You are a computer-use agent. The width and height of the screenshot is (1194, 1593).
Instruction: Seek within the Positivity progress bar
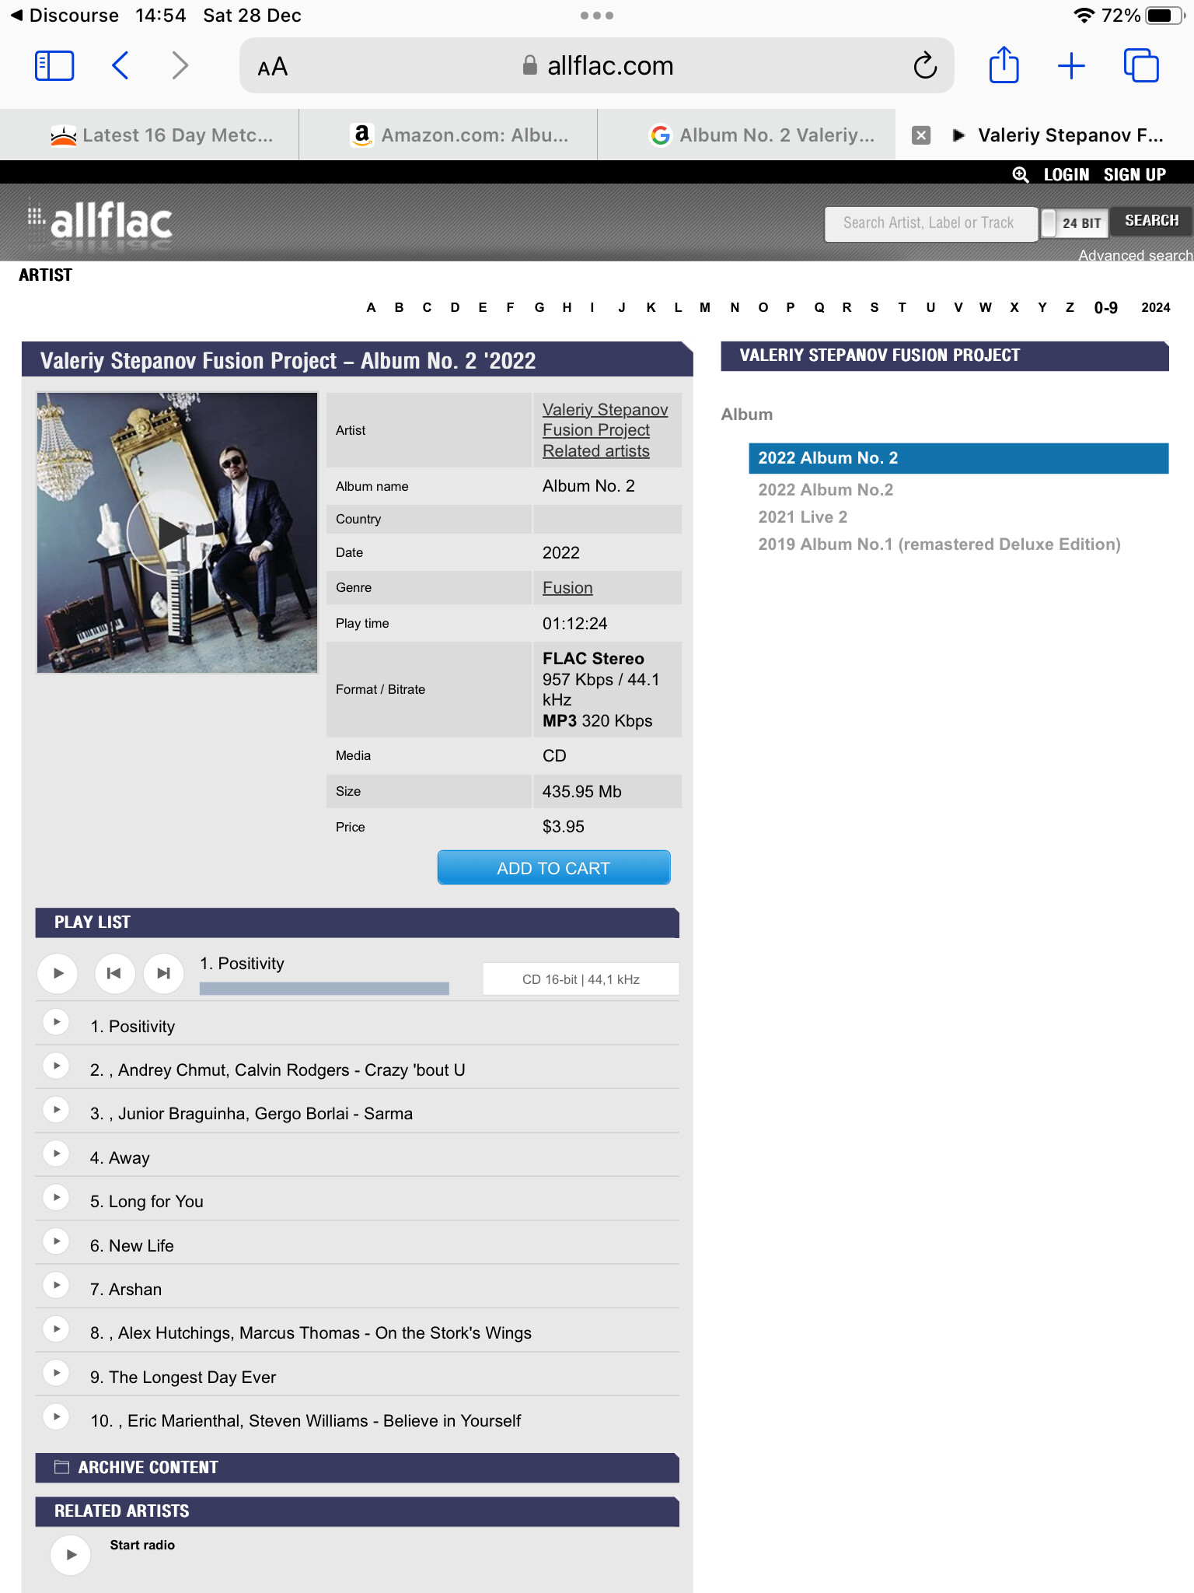pos(324,989)
